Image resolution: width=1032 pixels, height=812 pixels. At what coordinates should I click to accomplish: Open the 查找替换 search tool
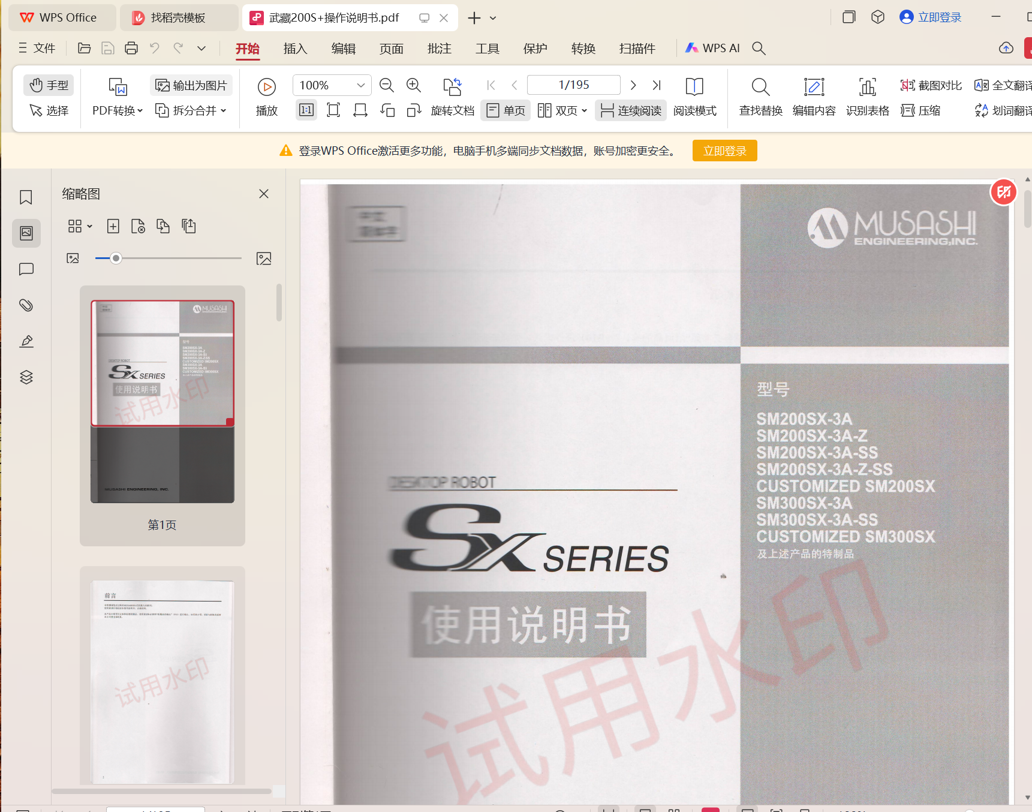coord(760,96)
